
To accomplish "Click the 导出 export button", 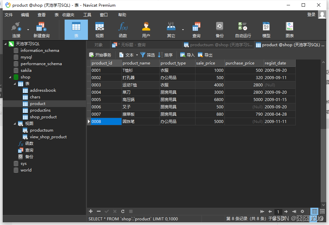I will click(205, 55).
